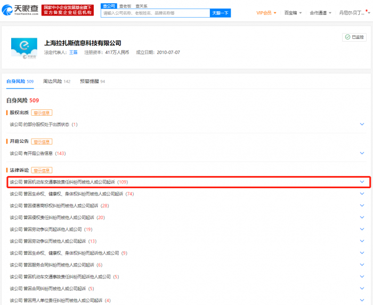
Task: Click the 曾因侵权责任纠纷而被他人或公司起诉 (20) text
Action: pyautogui.click(x=64, y=218)
